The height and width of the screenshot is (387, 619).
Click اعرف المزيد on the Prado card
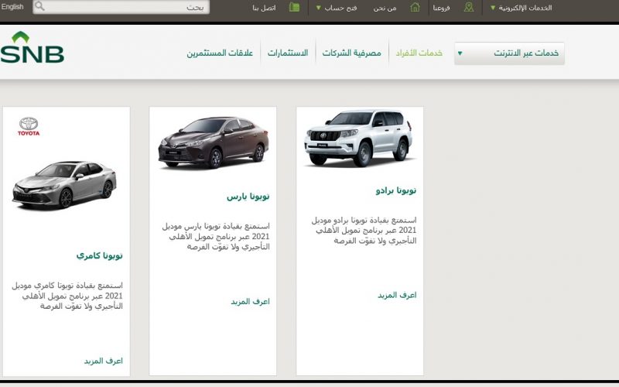coord(397,295)
